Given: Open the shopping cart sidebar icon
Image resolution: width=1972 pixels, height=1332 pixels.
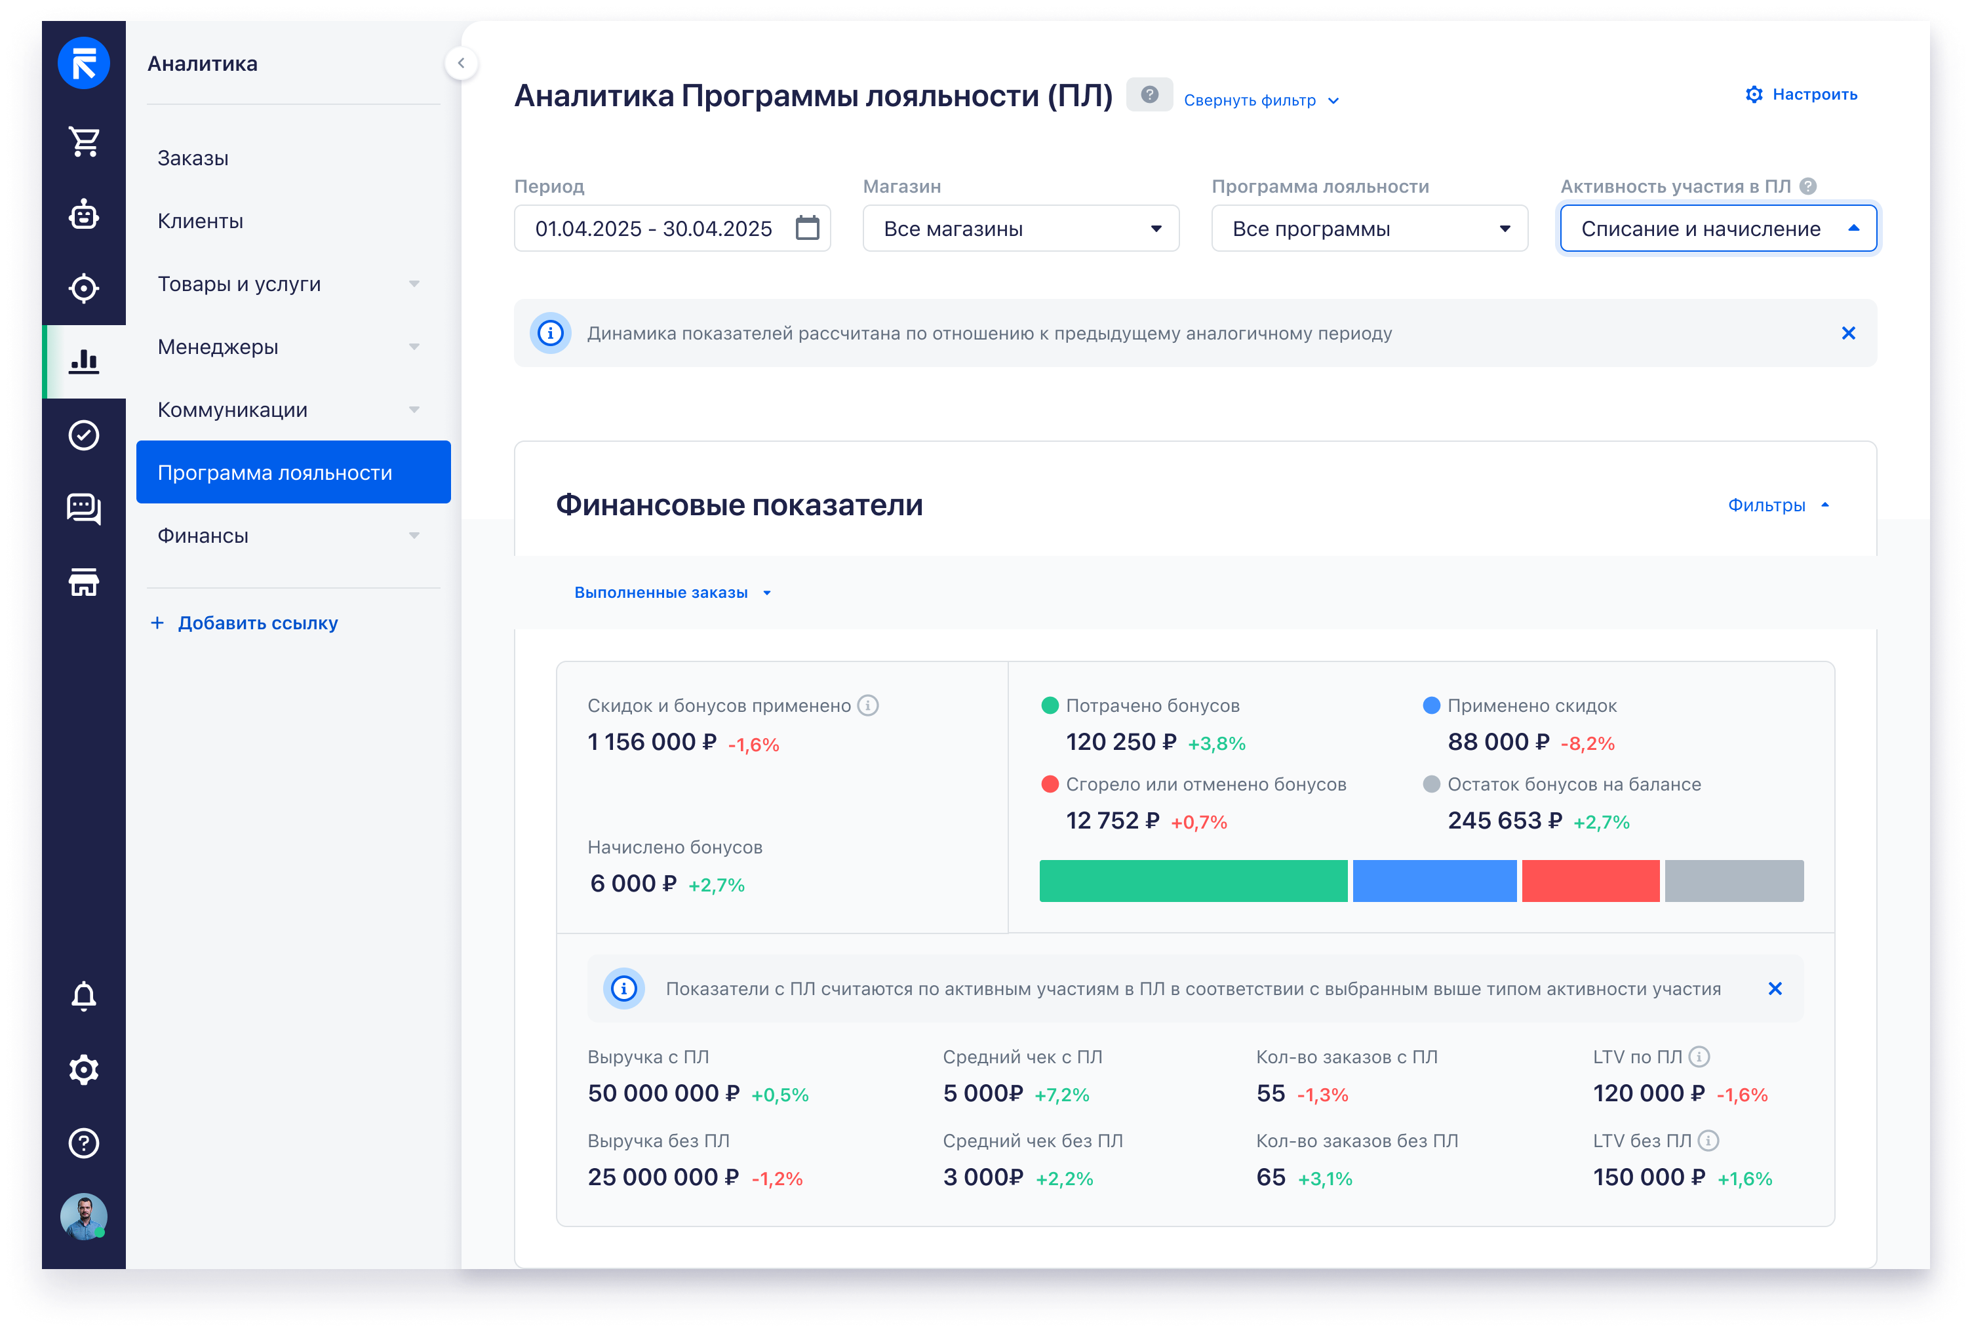Looking at the screenshot, I should tap(83, 141).
